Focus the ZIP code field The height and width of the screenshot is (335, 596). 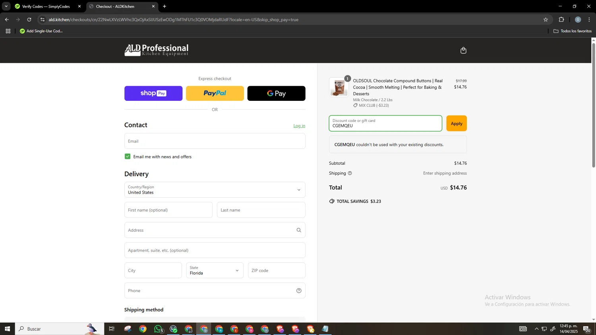point(277,270)
